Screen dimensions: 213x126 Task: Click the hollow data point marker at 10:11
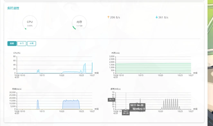(126, 109)
